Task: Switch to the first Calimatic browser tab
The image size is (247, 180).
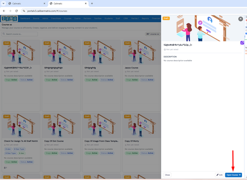Action: pyautogui.click(x=26, y=3)
